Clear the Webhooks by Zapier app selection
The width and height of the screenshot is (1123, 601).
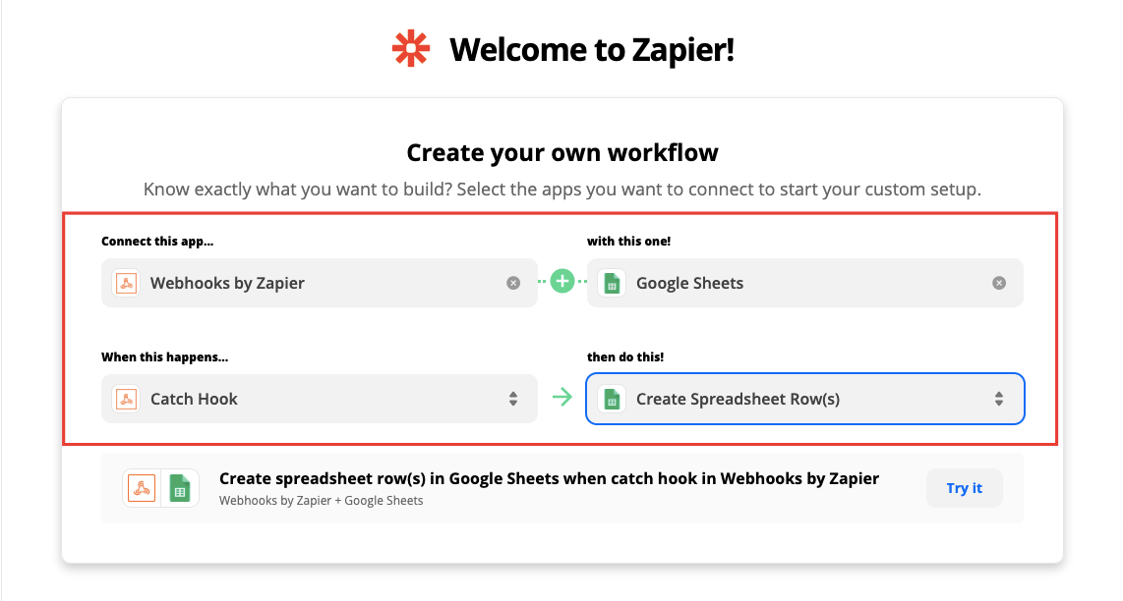(x=513, y=284)
